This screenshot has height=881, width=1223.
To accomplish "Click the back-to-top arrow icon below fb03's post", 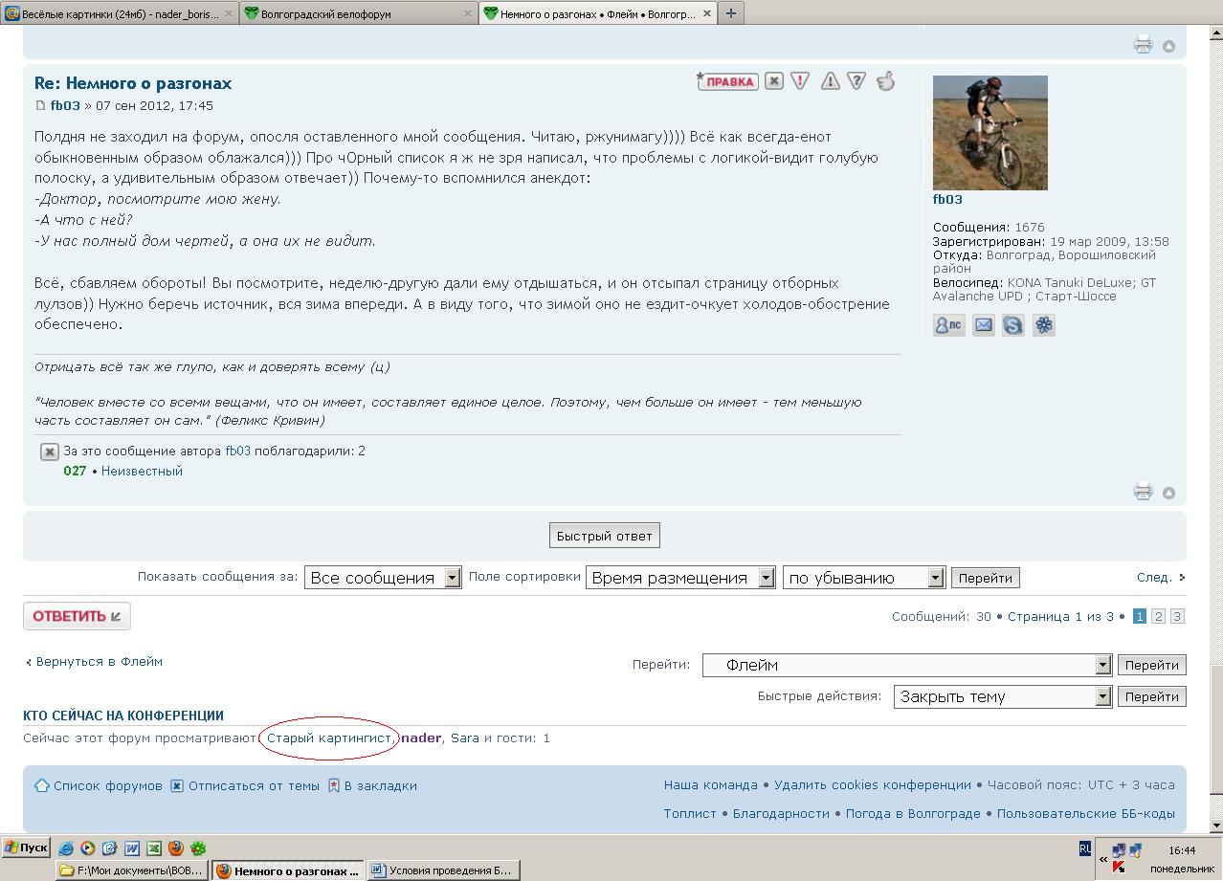I will (x=1168, y=493).
